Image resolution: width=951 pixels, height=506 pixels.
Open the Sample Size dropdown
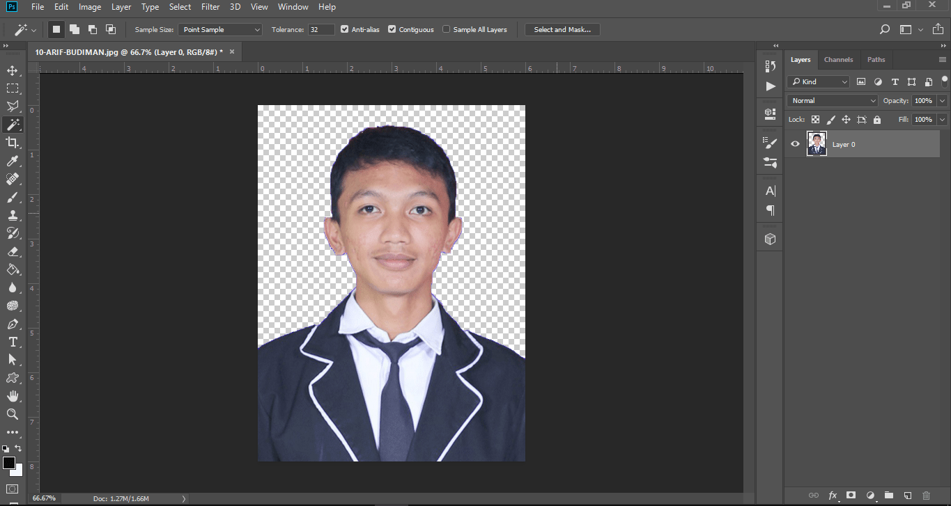pyautogui.click(x=219, y=29)
